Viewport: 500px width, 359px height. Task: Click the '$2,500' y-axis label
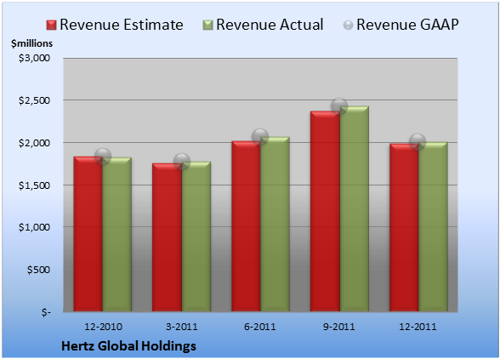(34, 100)
